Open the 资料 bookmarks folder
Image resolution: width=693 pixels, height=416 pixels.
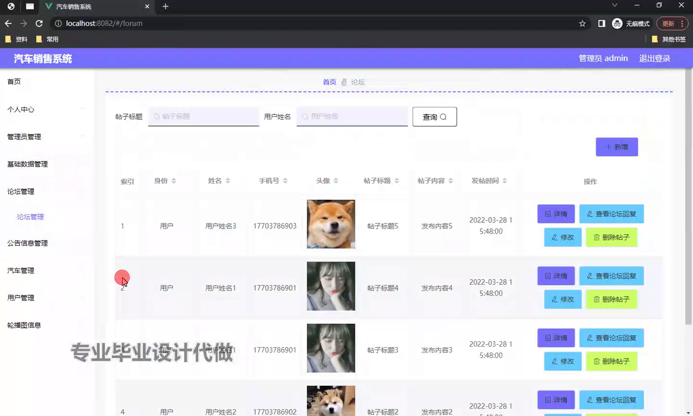(16, 39)
